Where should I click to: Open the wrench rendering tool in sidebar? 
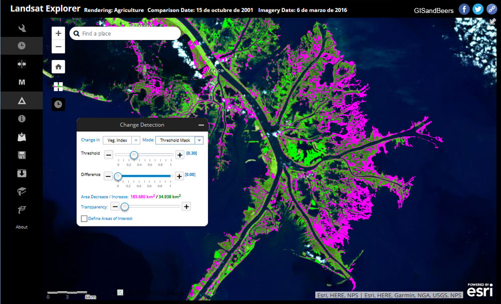pyautogui.click(x=22, y=28)
